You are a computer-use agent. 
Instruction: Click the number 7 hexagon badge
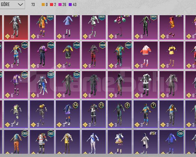point(153,105)
